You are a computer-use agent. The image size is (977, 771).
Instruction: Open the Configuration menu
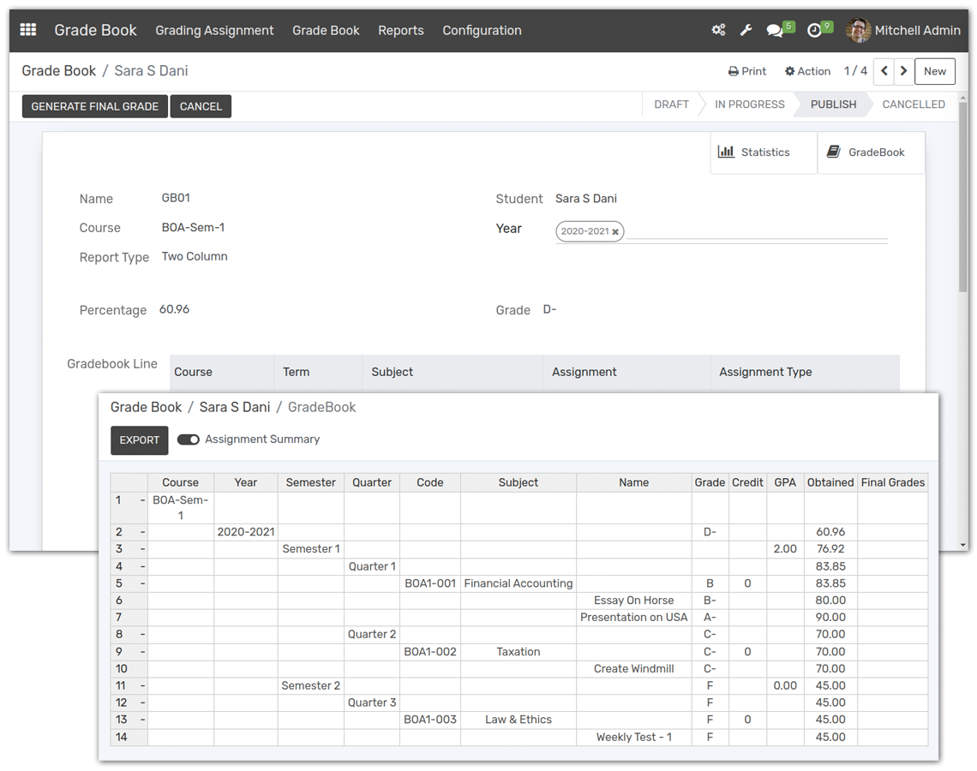point(482,30)
